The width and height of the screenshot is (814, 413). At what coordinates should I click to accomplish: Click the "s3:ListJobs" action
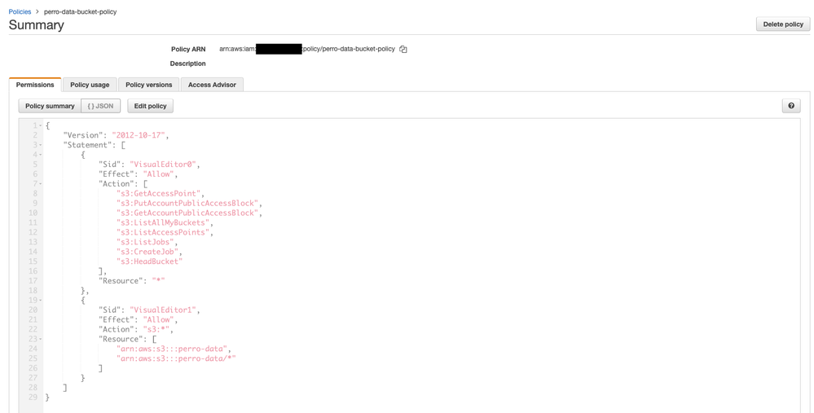coord(145,242)
